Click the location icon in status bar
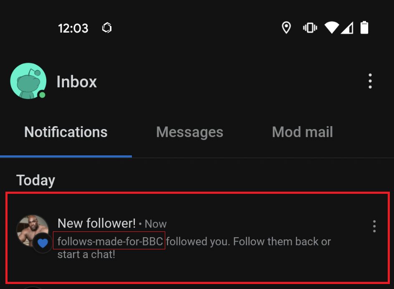394x289 pixels. coord(286,28)
